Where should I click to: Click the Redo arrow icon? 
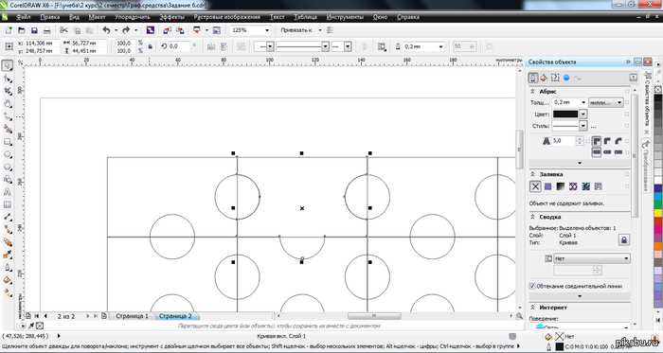point(126,30)
